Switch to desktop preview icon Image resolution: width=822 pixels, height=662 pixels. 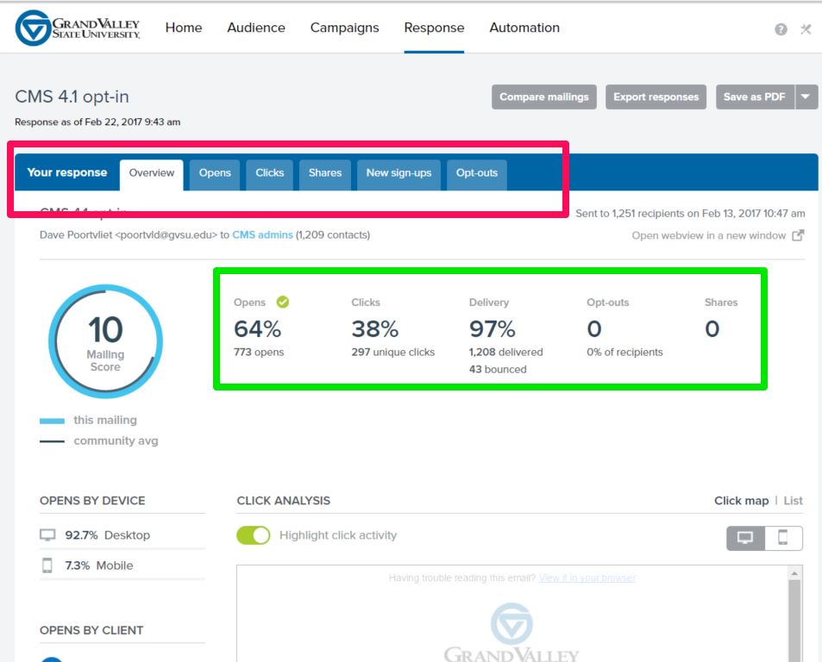point(745,538)
